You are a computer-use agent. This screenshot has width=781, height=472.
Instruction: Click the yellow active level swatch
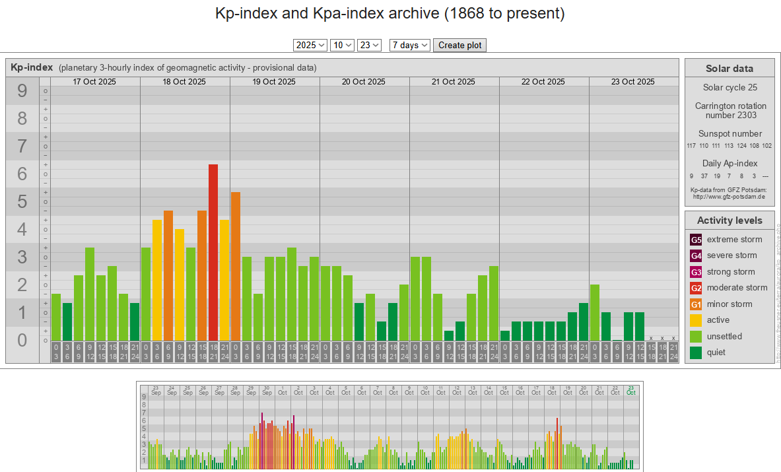tap(696, 320)
